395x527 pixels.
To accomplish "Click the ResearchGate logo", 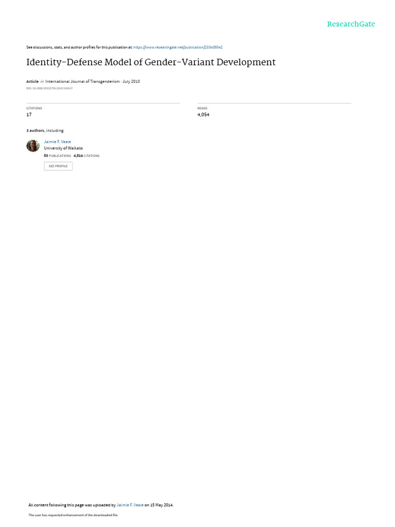I will coord(351,24).
